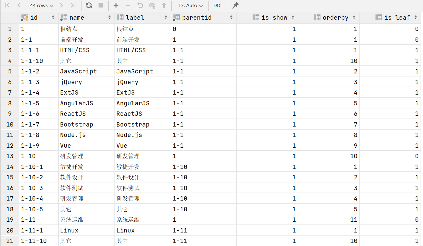Sort by the id column header
Screen dimensions: 423x246
point(39,18)
